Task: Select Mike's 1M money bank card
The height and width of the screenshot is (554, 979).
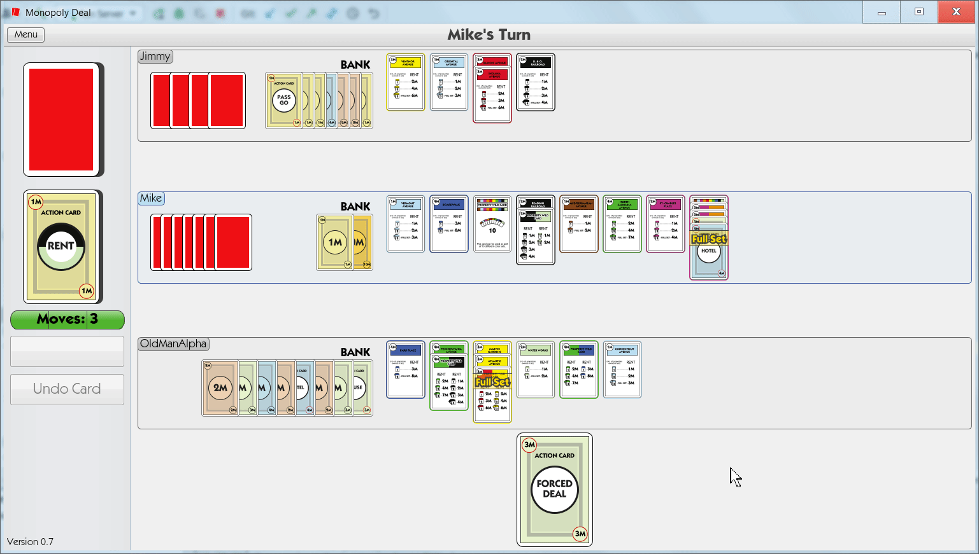Action: coord(334,242)
